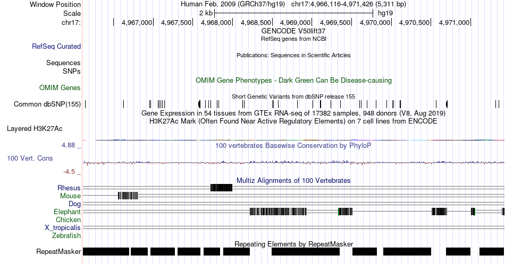
Task: Click the 4,968,000 coordinate label
Action: click(x=216, y=22)
